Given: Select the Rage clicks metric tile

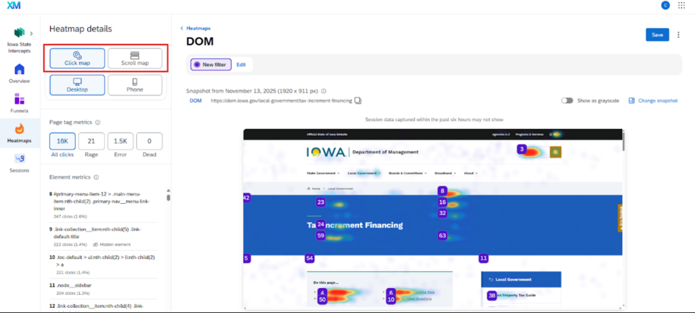Looking at the screenshot, I should (x=91, y=141).
